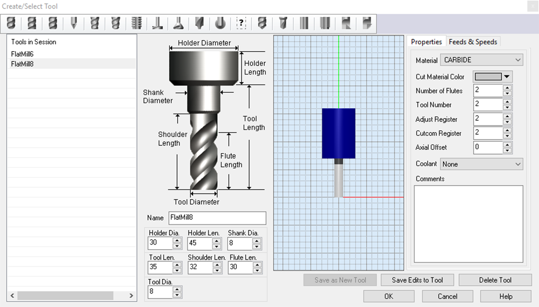Click the Axial Offset field

tap(488, 147)
